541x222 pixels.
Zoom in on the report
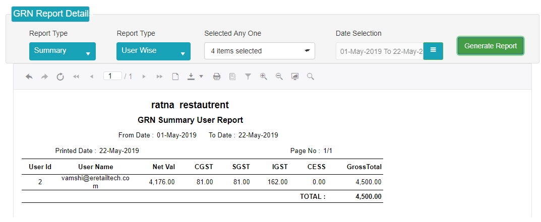pyautogui.click(x=264, y=77)
